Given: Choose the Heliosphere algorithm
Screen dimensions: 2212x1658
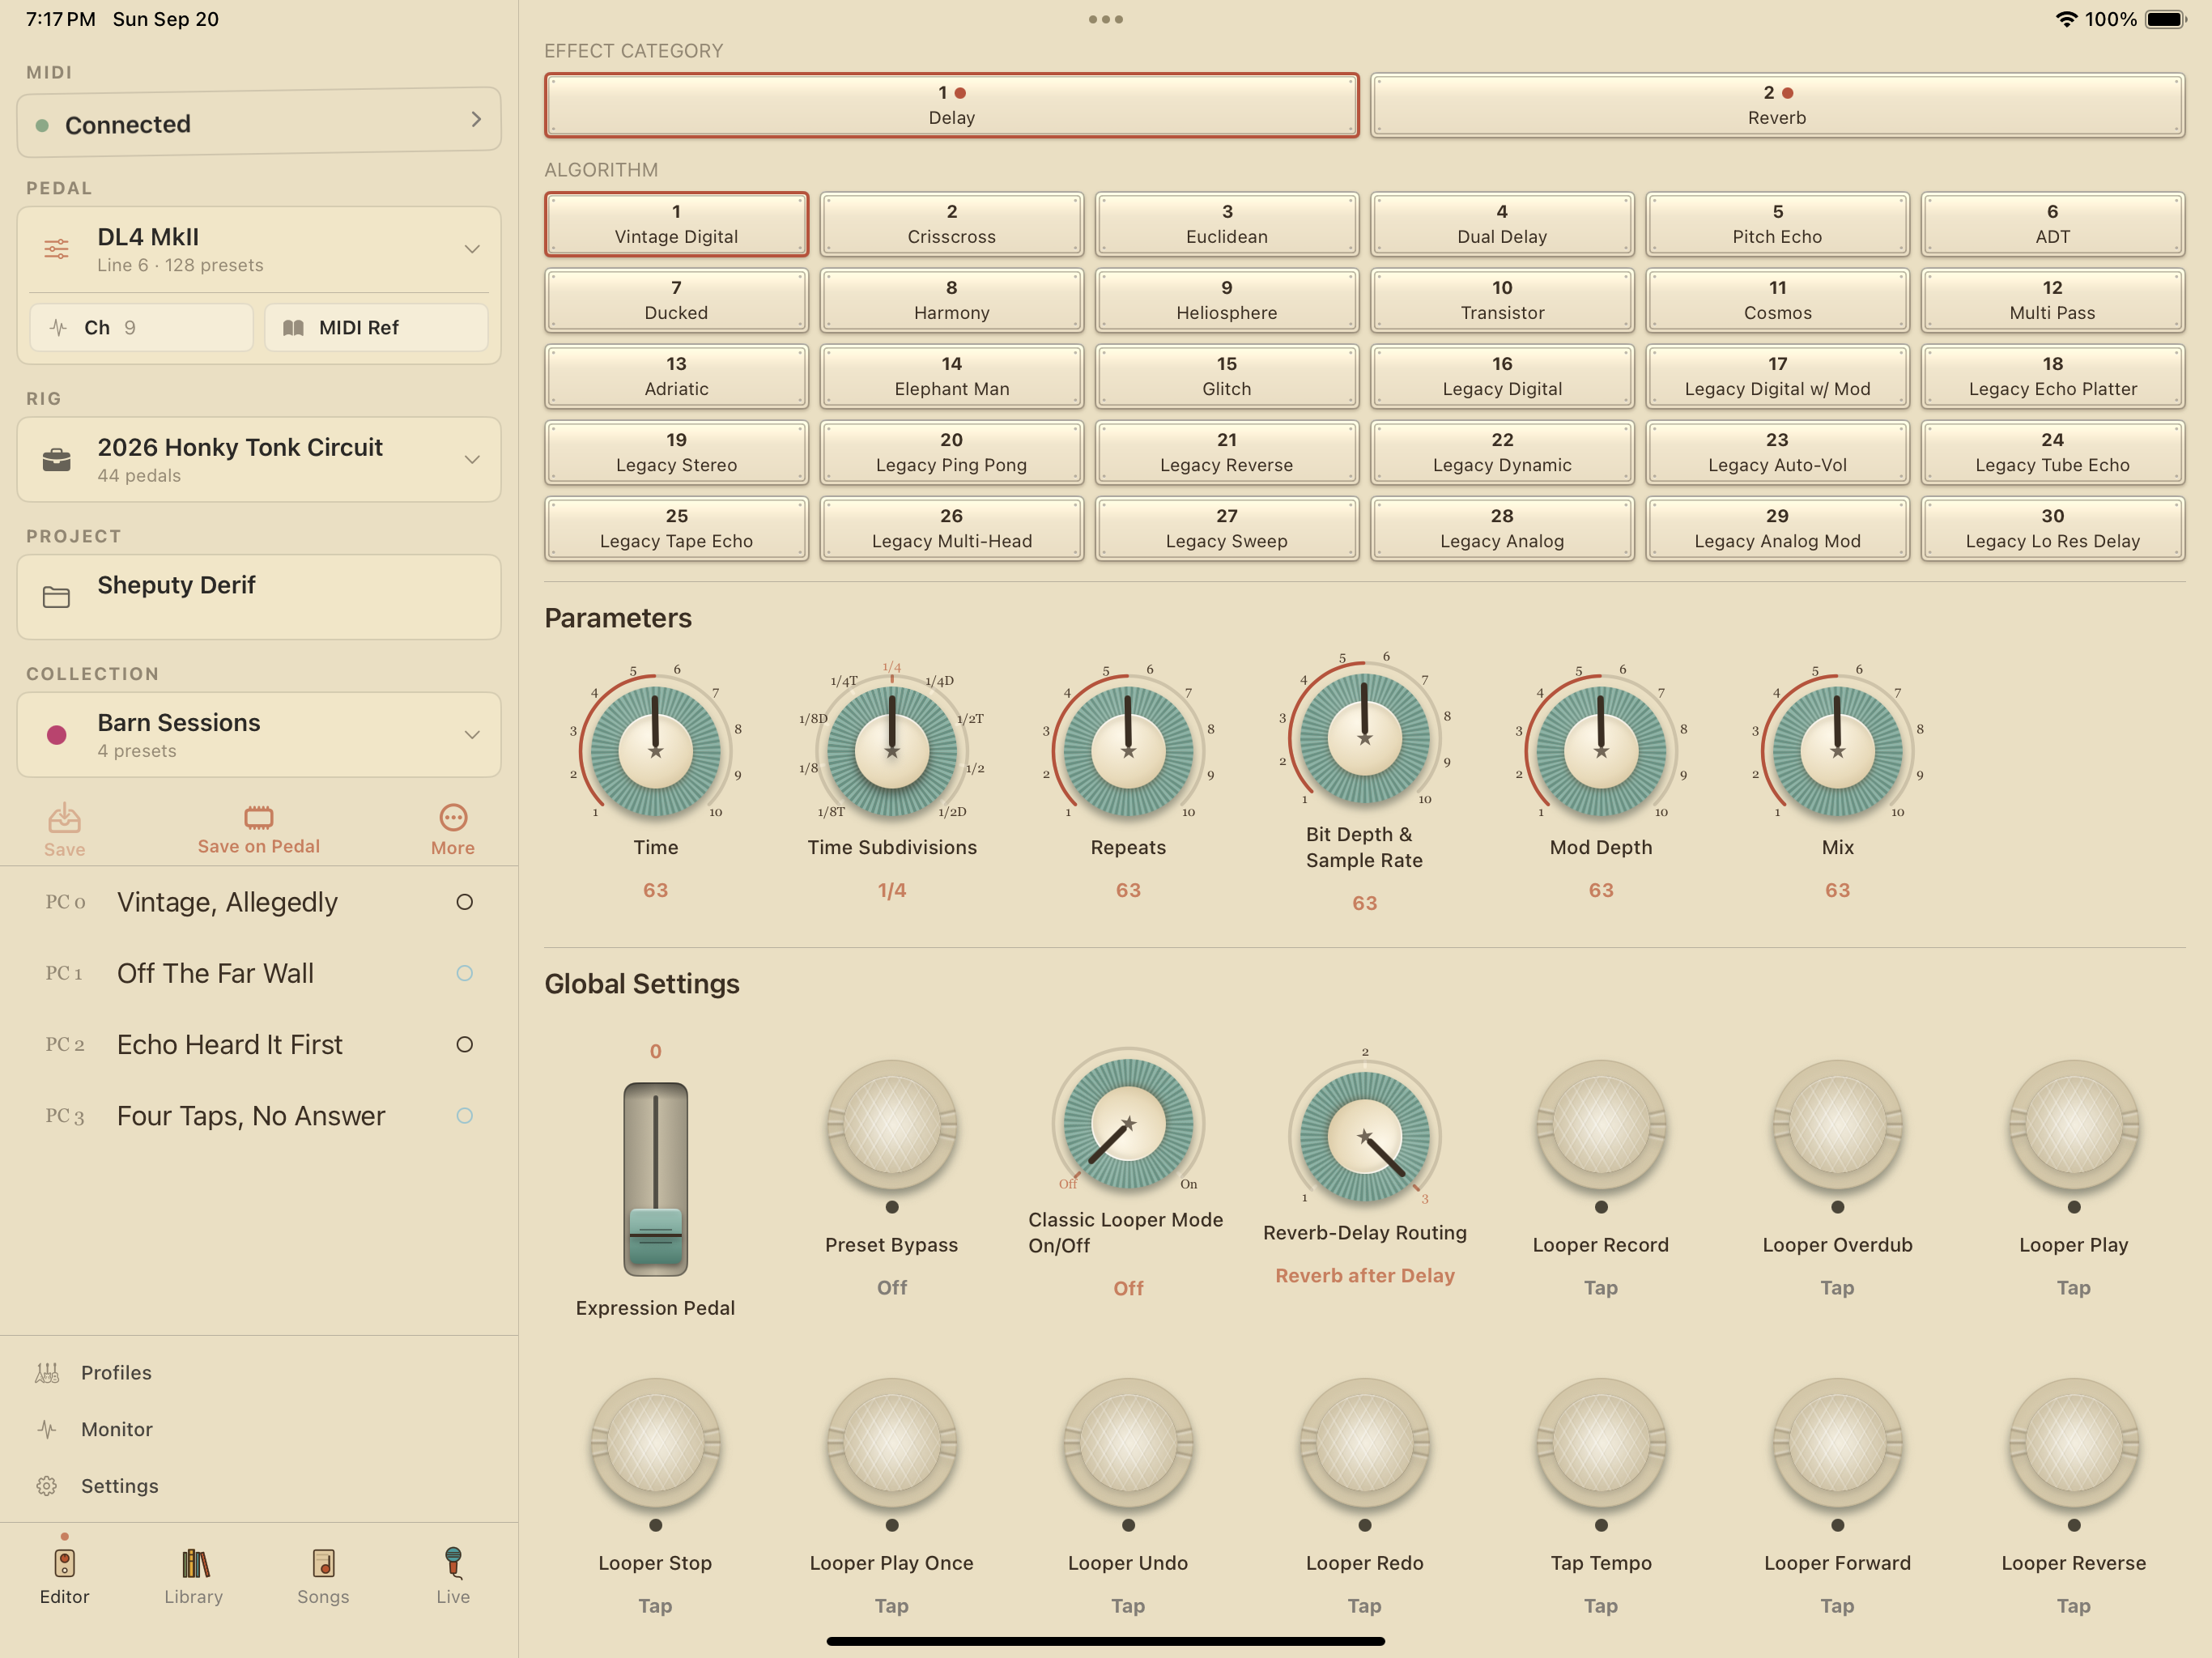Looking at the screenshot, I should [x=1227, y=300].
